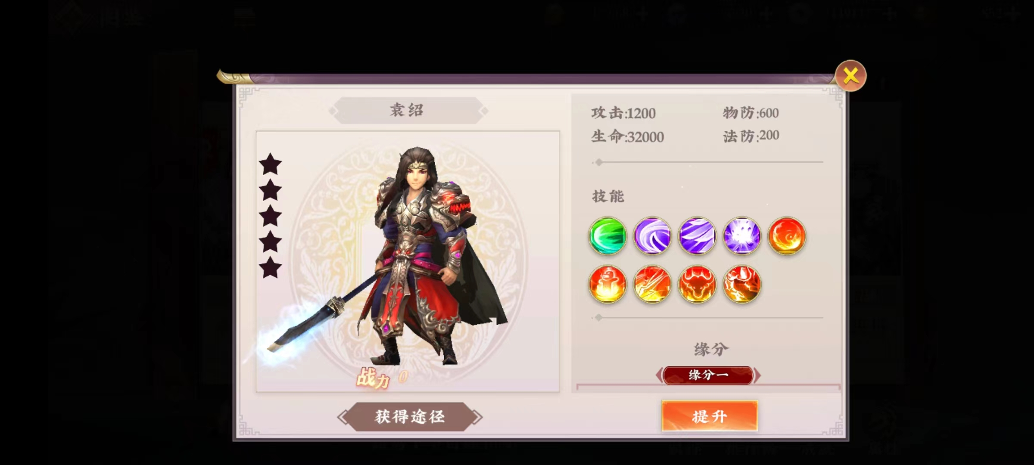Close the Yuan Shao hero panel
1034x465 pixels.
click(x=850, y=76)
